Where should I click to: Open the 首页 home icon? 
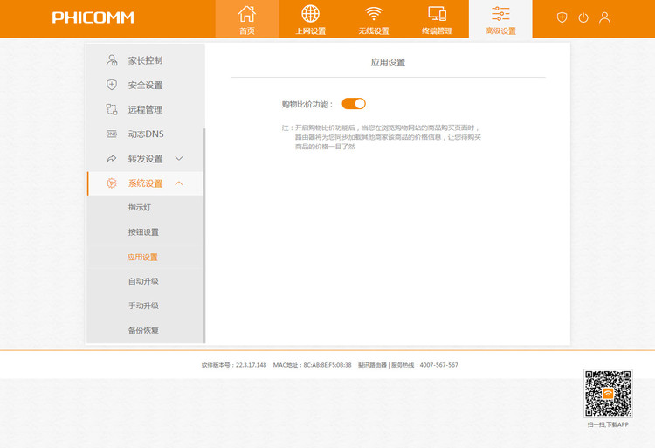pos(247,14)
